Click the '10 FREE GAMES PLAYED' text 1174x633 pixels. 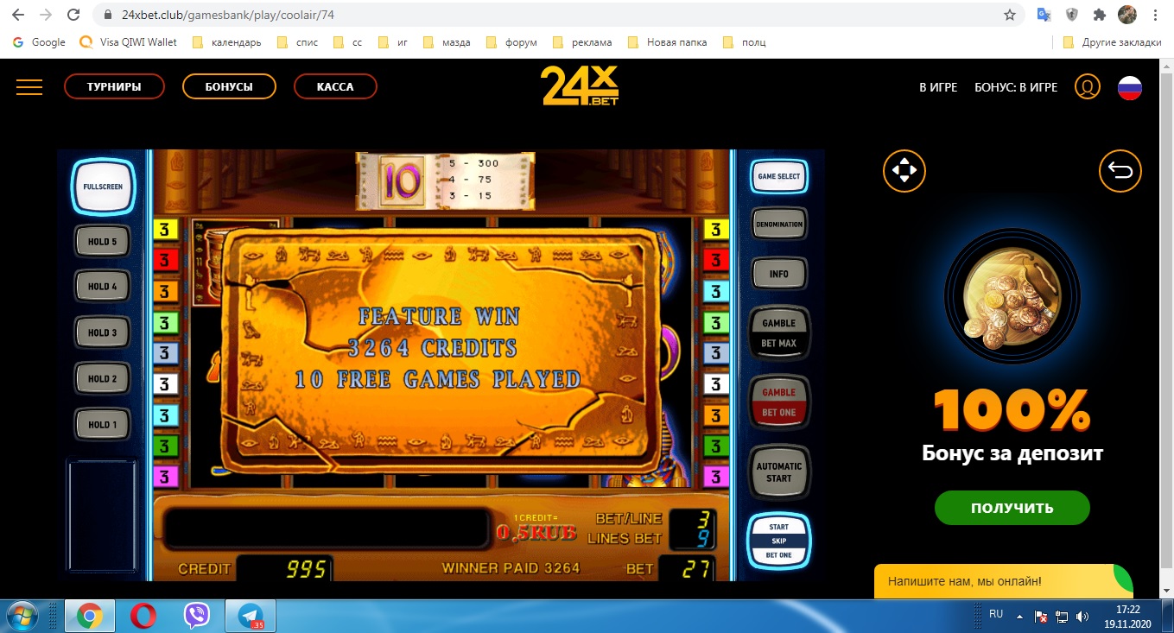(437, 379)
